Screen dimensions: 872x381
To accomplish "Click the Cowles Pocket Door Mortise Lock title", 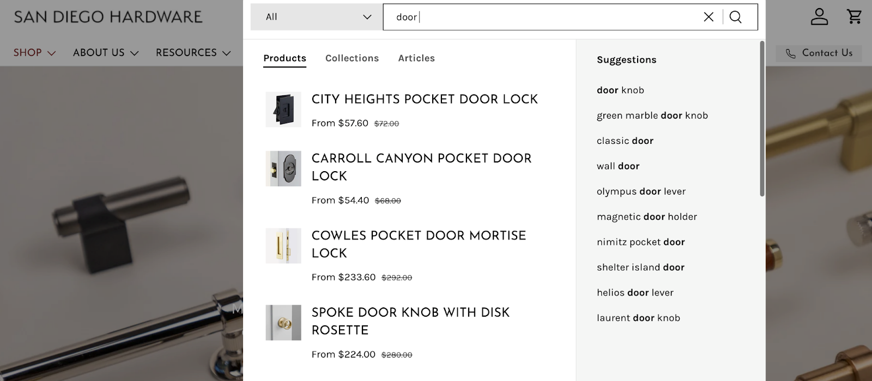I will point(418,244).
